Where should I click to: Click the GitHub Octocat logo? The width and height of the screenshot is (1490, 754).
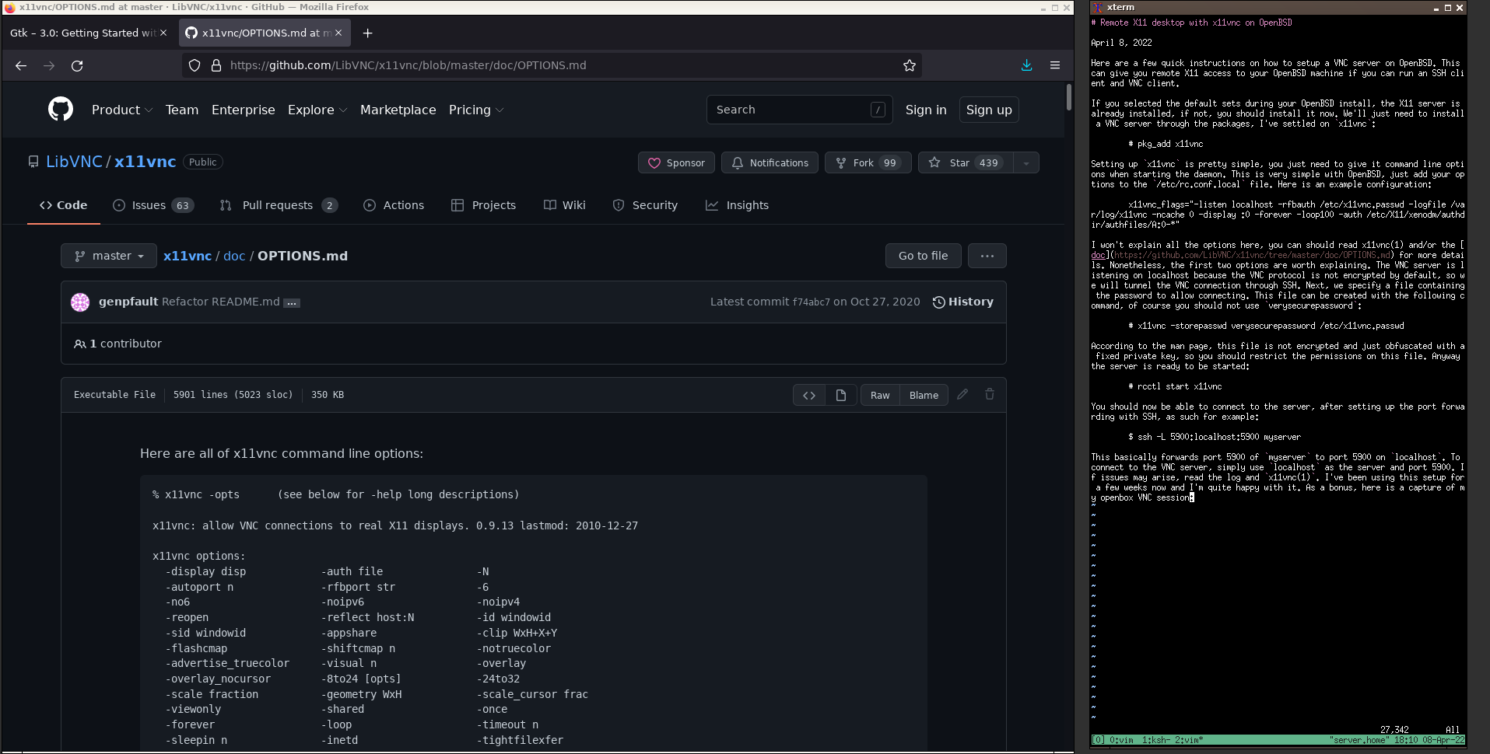pos(61,110)
